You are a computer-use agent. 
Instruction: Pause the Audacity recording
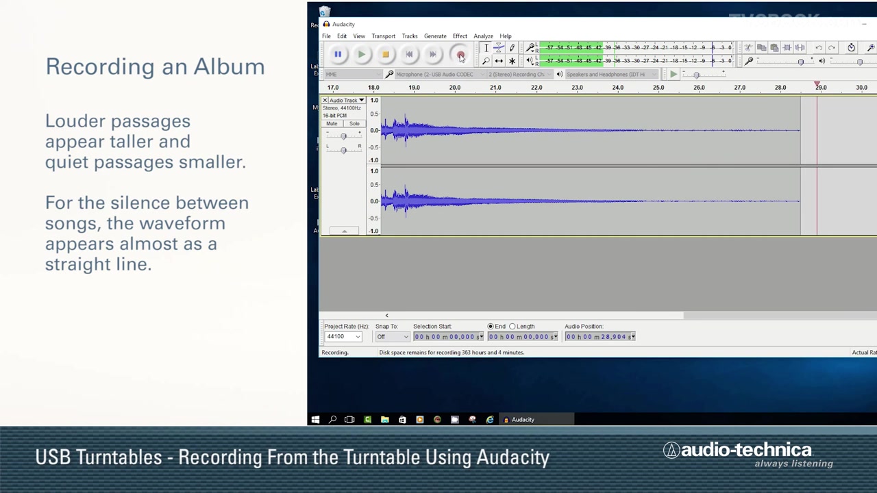click(x=338, y=54)
